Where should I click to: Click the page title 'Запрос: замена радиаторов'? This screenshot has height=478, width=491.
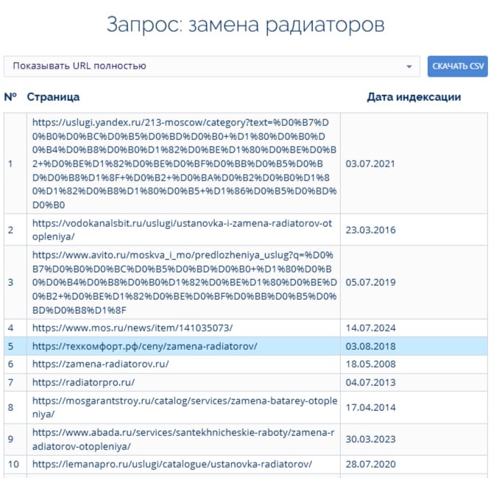click(x=245, y=24)
